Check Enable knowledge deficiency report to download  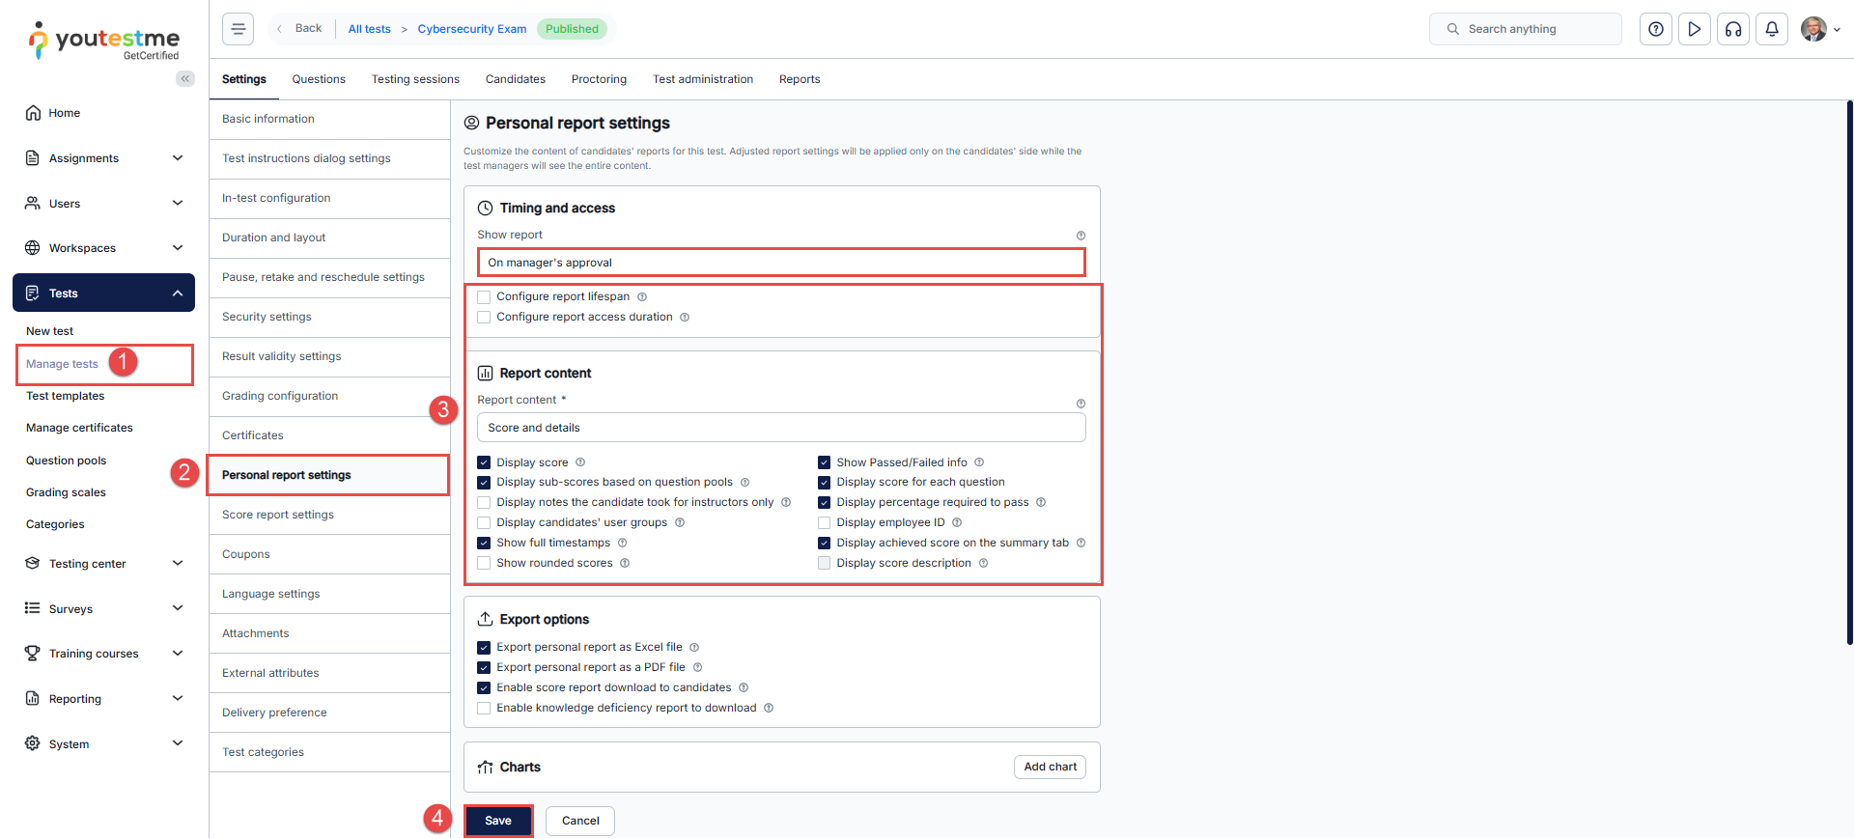tap(484, 709)
